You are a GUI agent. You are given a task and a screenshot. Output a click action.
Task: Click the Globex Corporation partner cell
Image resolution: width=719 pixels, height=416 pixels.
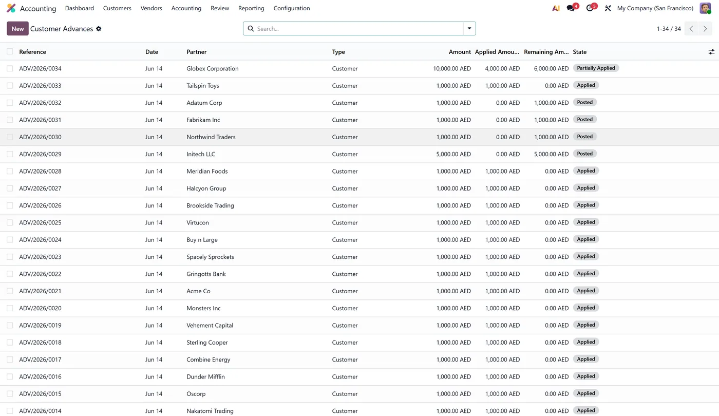click(213, 68)
